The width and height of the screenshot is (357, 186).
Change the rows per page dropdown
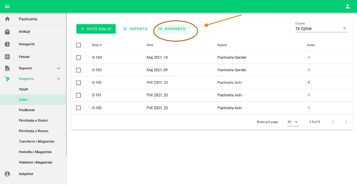(x=293, y=122)
